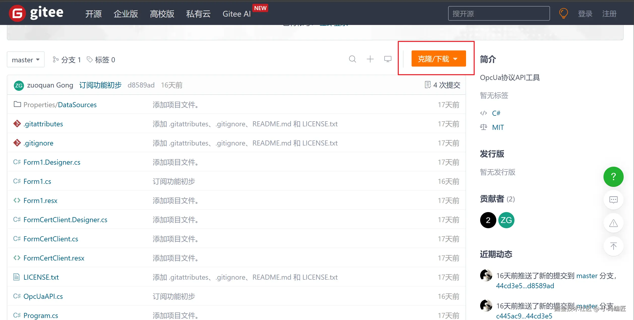The image size is (634, 320).
Task: Click the ZG contributor avatar
Action: tap(506, 220)
